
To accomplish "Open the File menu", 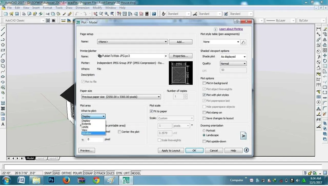I will pyautogui.click(x=9, y=8).
